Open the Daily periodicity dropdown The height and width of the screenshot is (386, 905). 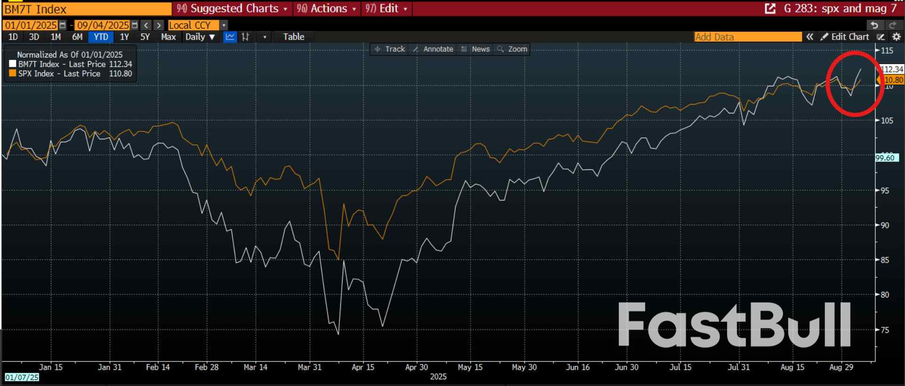[x=200, y=37]
